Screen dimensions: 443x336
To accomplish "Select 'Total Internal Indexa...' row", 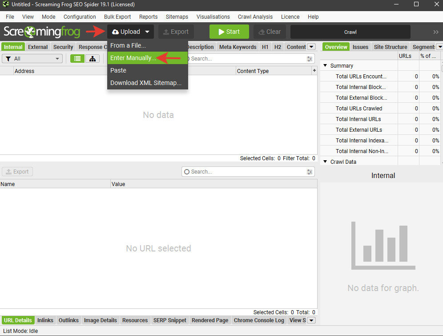I will 380,141.
